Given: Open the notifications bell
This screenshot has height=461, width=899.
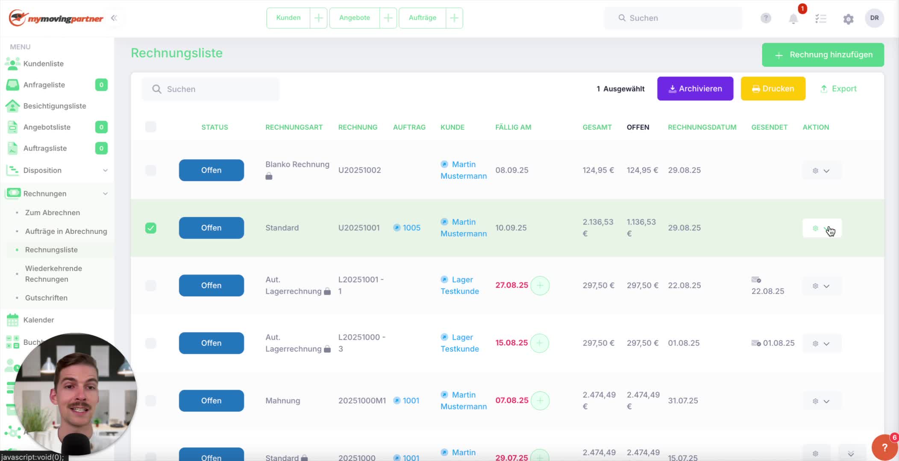Looking at the screenshot, I should pyautogui.click(x=793, y=18).
